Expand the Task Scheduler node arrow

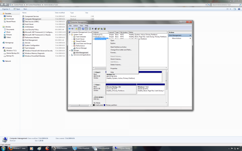click(x=72, y=37)
